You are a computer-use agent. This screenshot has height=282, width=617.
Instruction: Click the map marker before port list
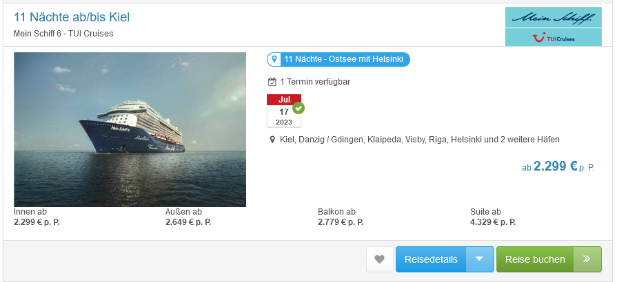(272, 140)
